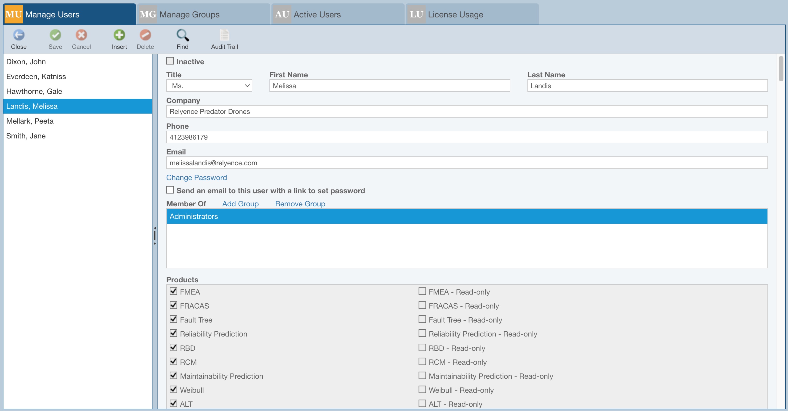Select Everdeen, Katniss in user list
Screen dimensions: 788x411
click(36, 76)
